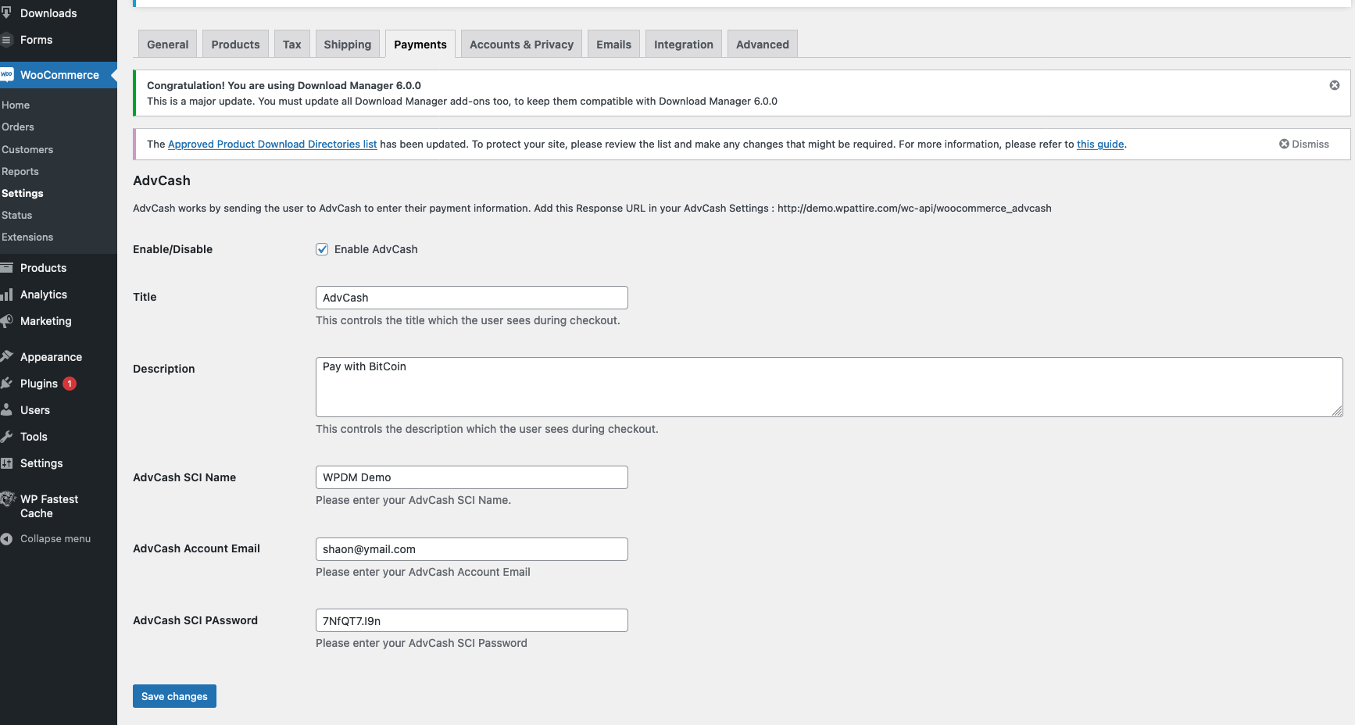This screenshot has width=1355, height=725.
Task: Open the Appearance menu label
Action: (x=51, y=357)
